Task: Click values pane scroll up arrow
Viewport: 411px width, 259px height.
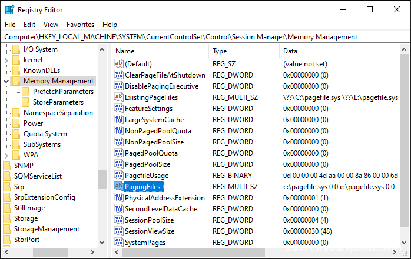Action: click(x=404, y=49)
